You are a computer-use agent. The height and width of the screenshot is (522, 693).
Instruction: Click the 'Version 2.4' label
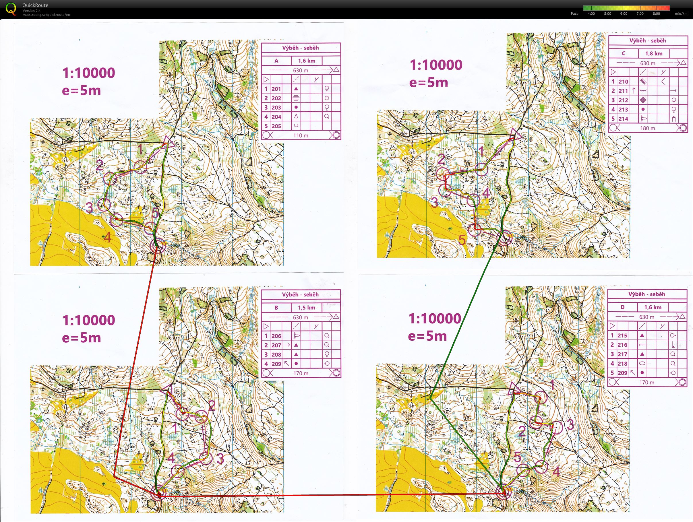pyautogui.click(x=31, y=11)
